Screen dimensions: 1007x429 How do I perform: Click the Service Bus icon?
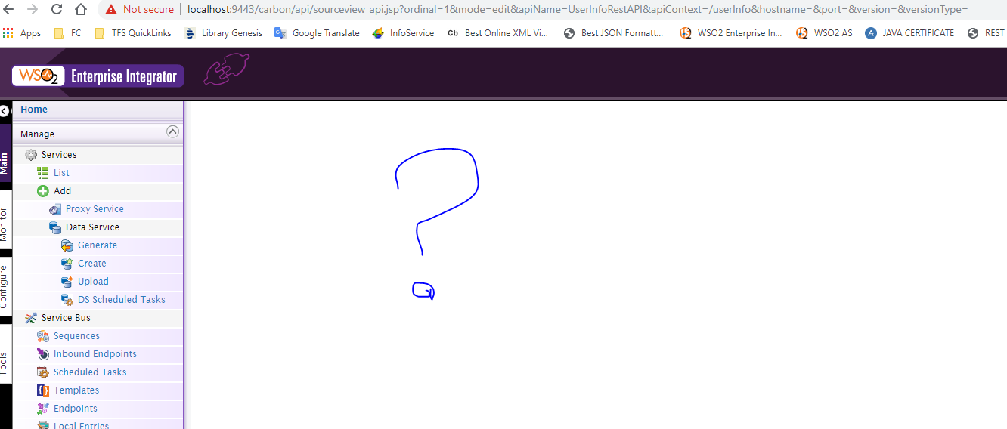(31, 318)
